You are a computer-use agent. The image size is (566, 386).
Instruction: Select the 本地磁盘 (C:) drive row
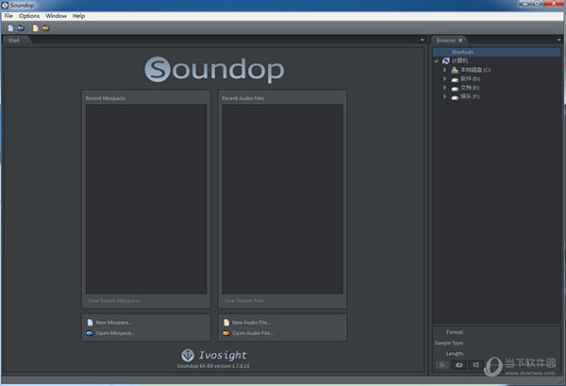(471, 70)
